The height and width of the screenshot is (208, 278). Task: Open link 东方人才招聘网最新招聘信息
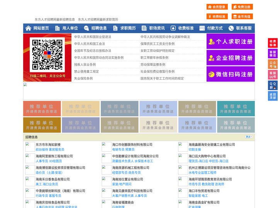[x=54, y=20]
